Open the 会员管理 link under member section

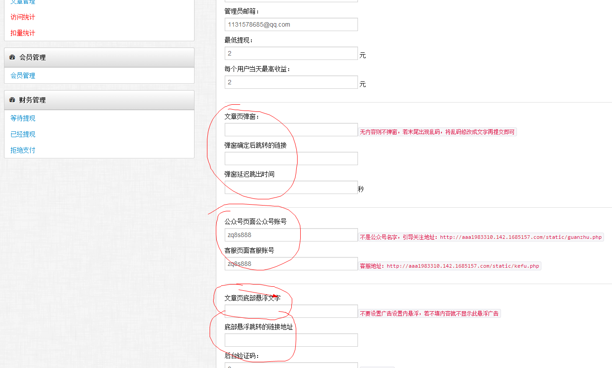[x=23, y=75]
